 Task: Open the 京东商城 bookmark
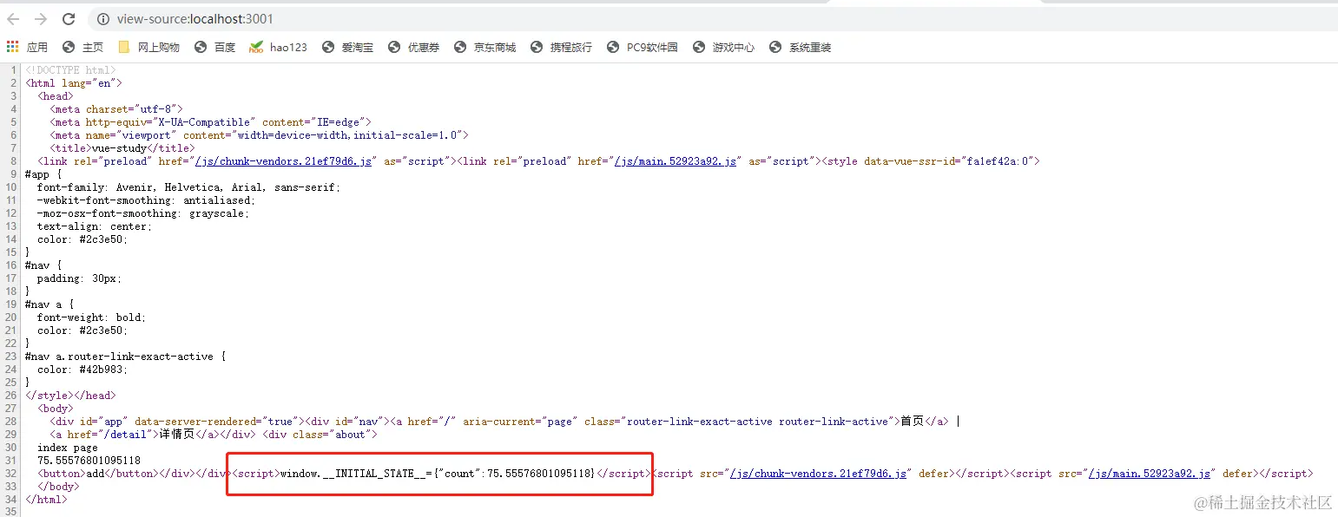(x=484, y=47)
